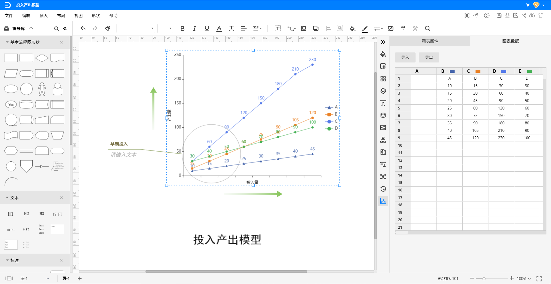
Task: Click the 导入 button
Action: tap(405, 57)
